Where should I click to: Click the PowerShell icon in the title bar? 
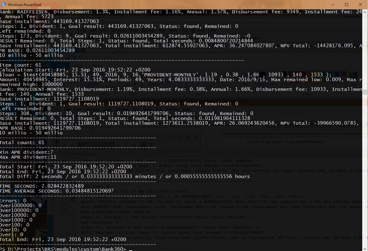(x=3, y=5)
